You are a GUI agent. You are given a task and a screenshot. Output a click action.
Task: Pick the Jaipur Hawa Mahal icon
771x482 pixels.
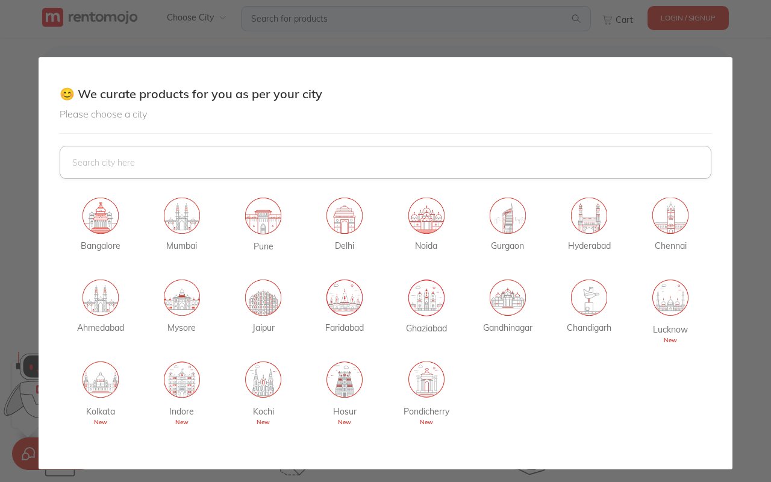(263, 298)
